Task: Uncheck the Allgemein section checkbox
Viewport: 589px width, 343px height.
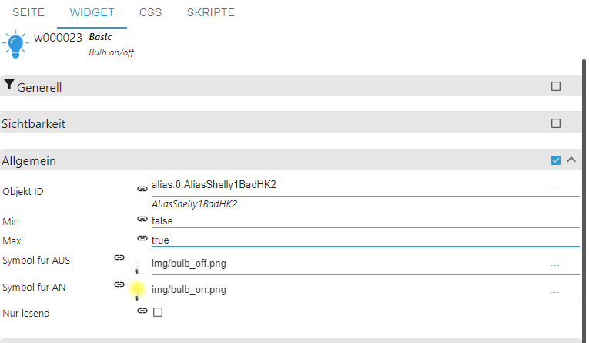Action: point(556,160)
